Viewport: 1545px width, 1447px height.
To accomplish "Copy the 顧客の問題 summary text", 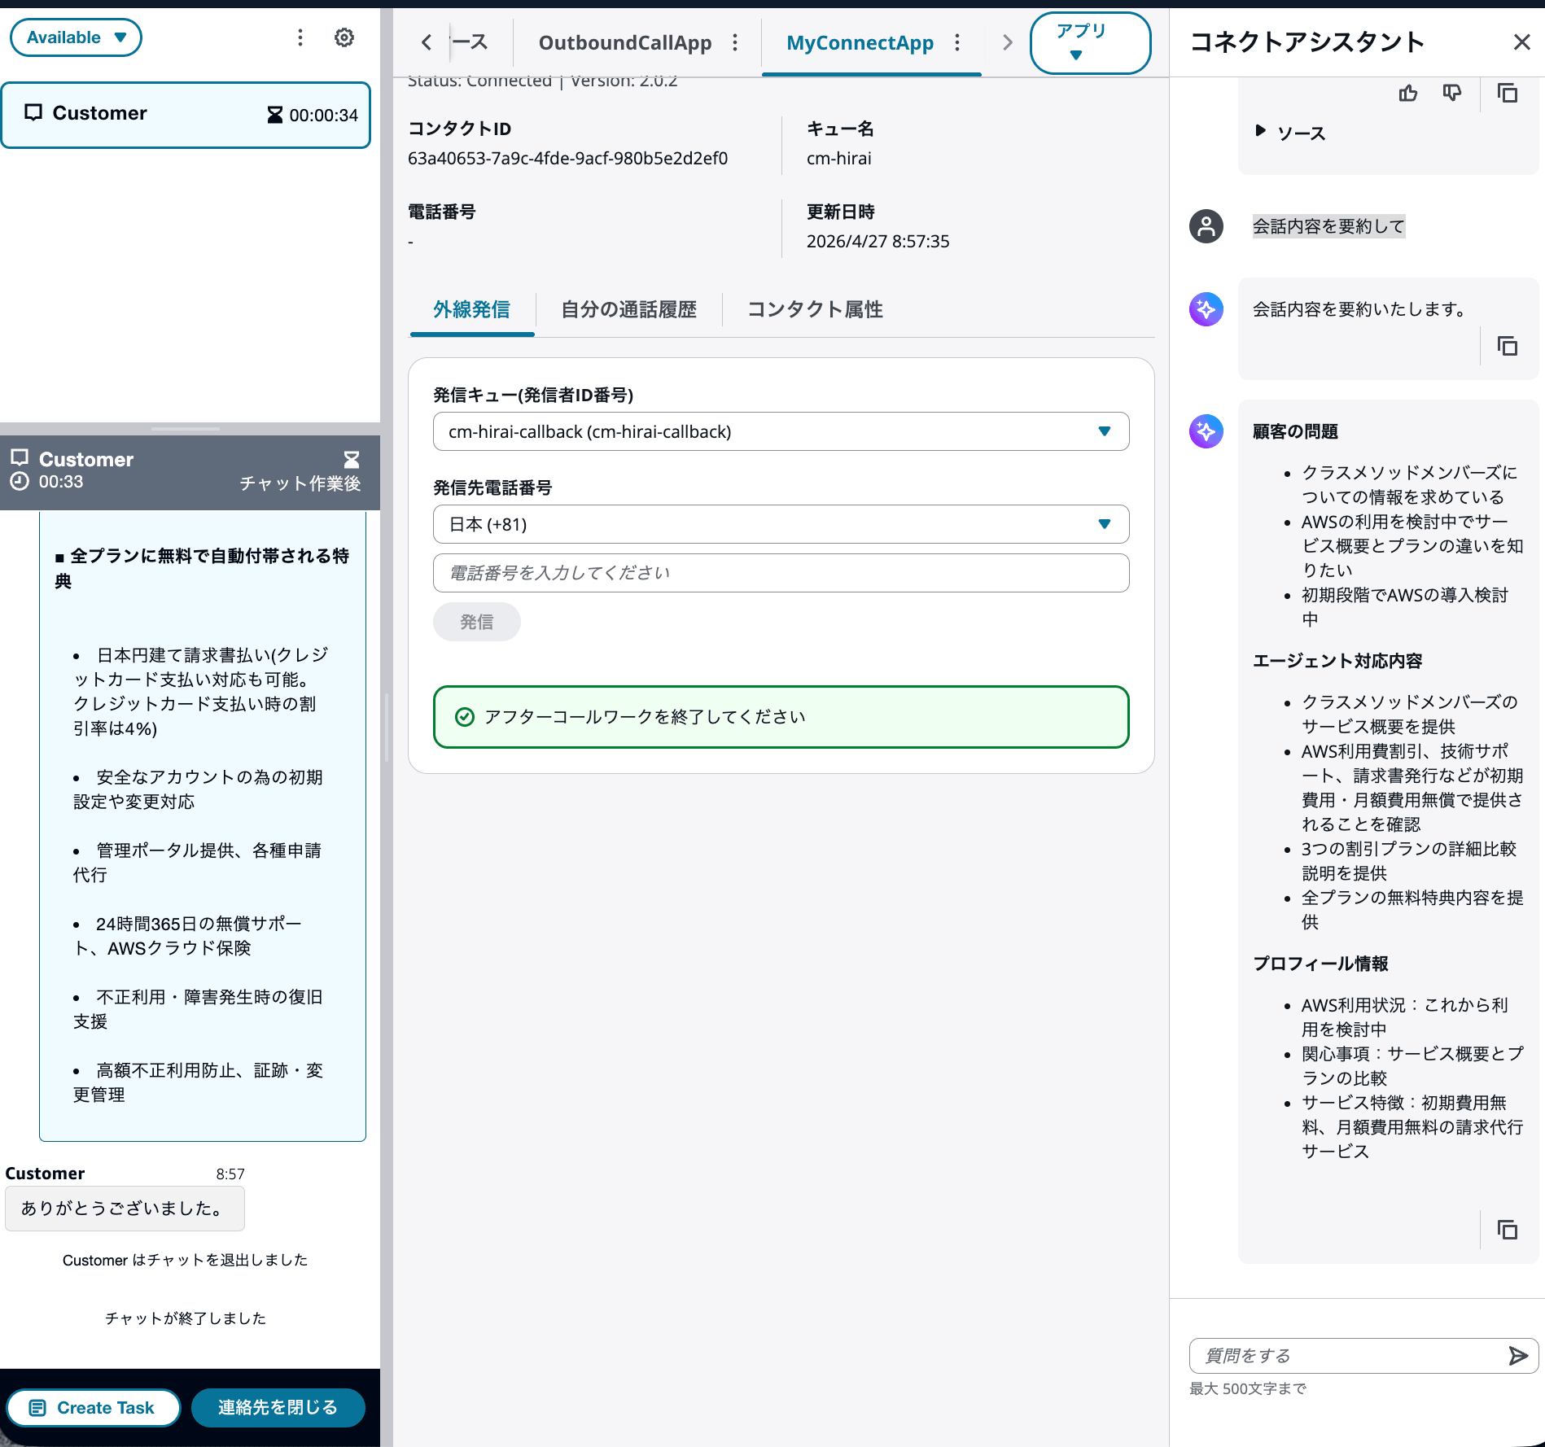I will click(x=1507, y=1230).
